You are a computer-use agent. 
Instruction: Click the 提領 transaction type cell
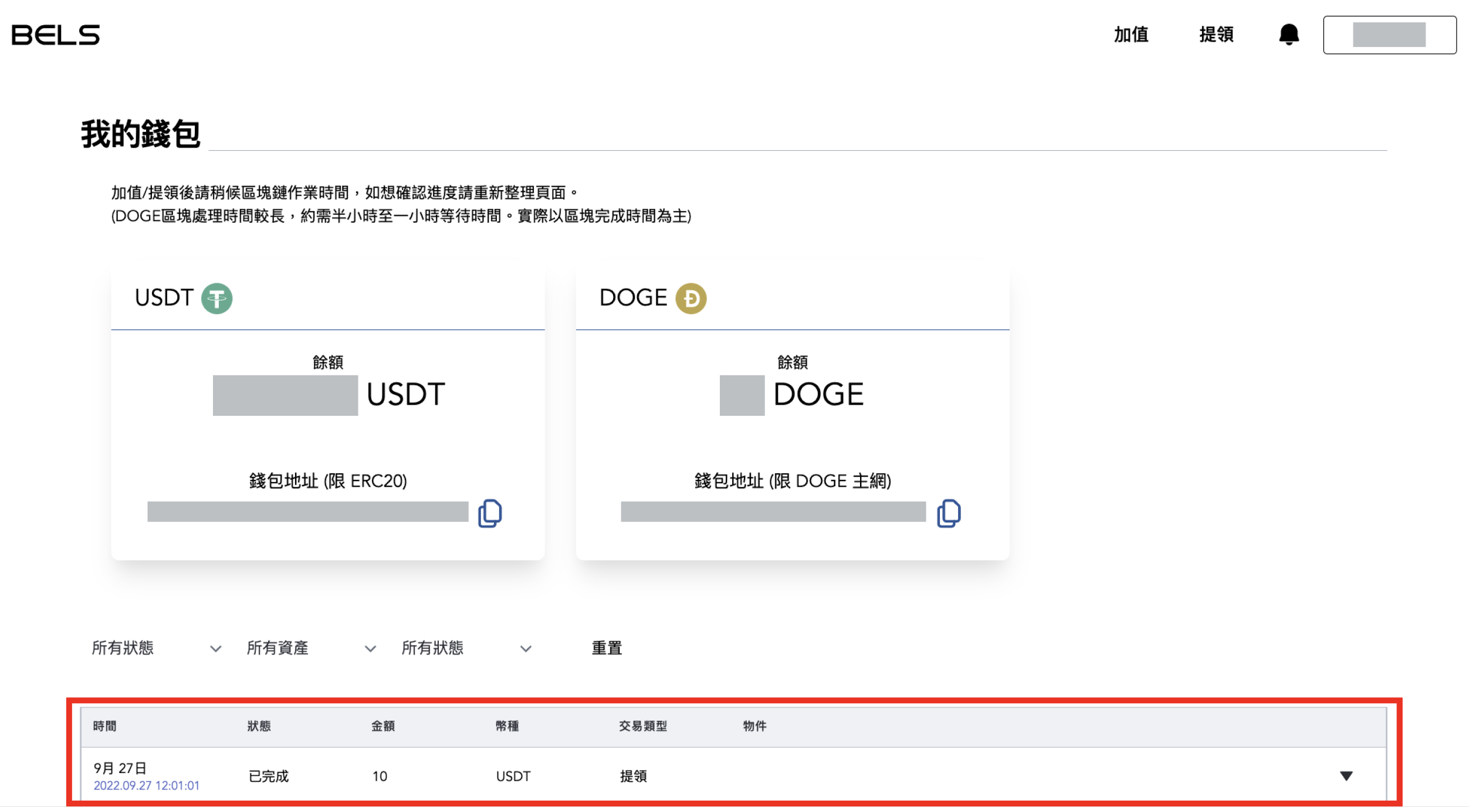tap(634, 777)
